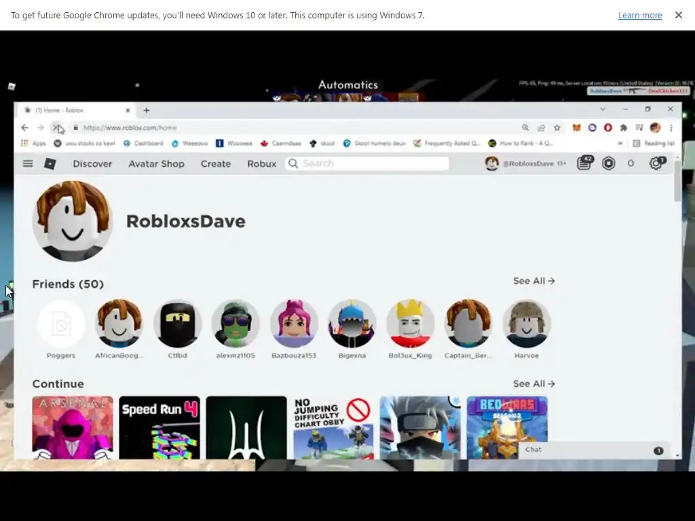Viewport: 695px width, 521px height.
Task: Open friend AfricanBoog... avatar
Action: point(119,324)
